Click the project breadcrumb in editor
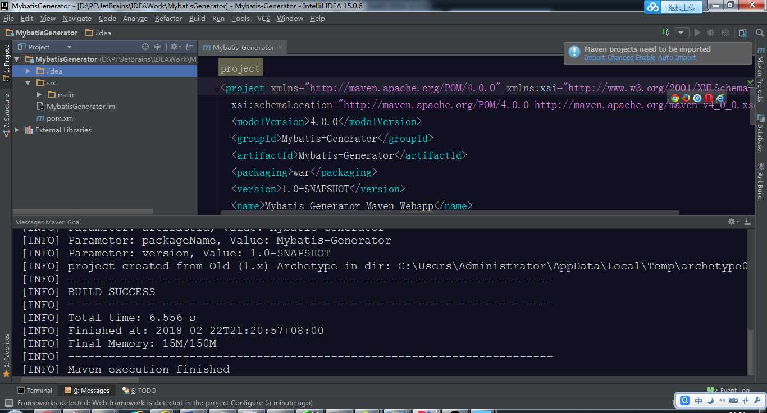767x413 pixels. pos(240,68)
